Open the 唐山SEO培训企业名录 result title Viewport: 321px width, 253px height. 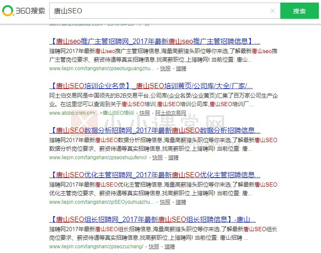pyautogui.click(x=151, y=86)
